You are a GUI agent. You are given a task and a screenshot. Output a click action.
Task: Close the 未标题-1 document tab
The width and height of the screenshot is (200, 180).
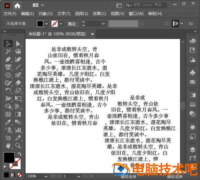(x=92, y=34)
